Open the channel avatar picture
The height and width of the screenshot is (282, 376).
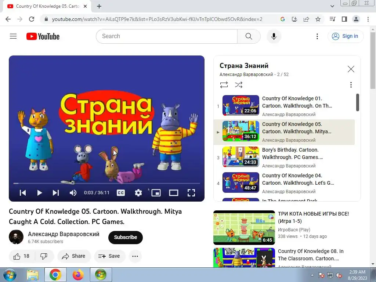coord(16,237)
